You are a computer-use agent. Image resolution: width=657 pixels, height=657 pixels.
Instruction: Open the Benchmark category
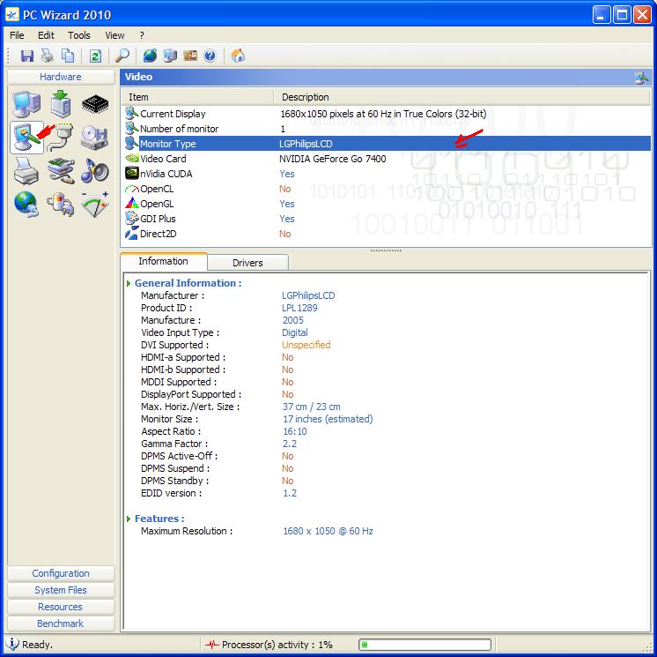[x=61, y=623]
